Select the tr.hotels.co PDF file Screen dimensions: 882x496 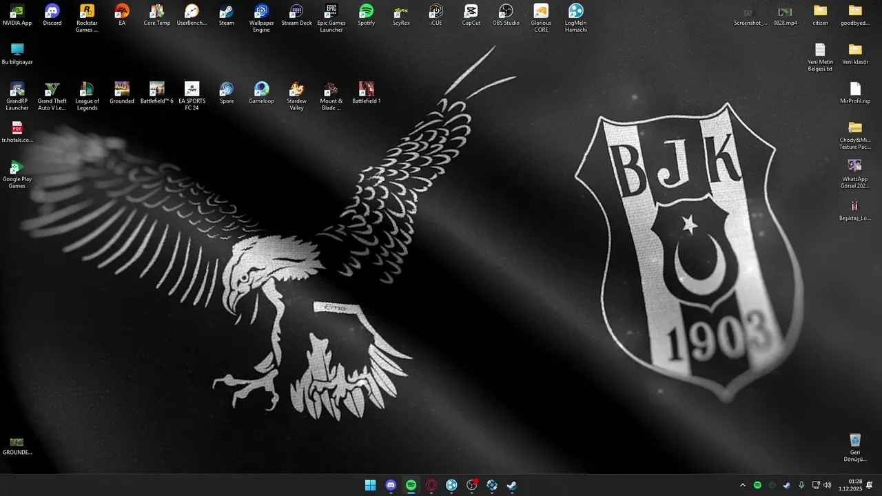pos(17,132)
